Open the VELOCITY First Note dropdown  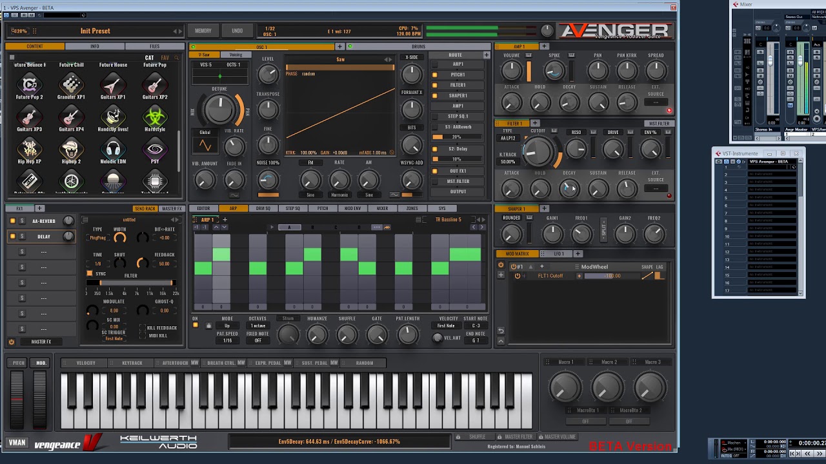coord(446,326)
